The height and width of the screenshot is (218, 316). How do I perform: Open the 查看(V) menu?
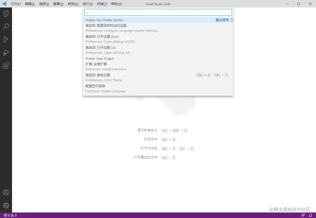pyautogui.click(x=58, y=4)
